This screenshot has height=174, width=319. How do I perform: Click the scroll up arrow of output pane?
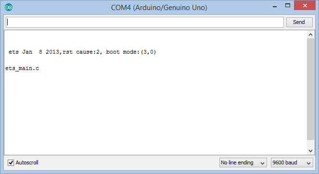[x=310, y=35]
